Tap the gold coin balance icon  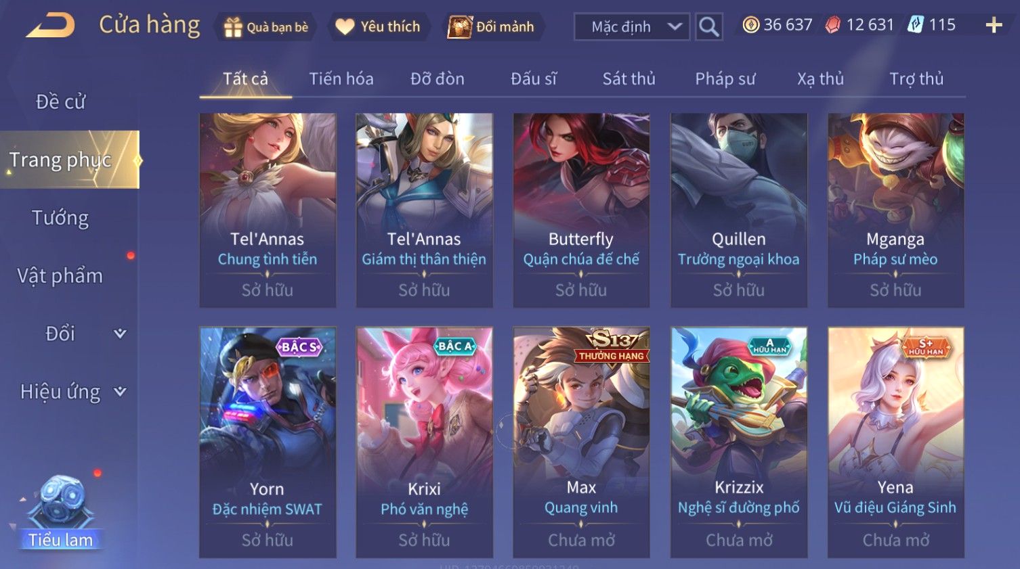(x=750, y=26)
